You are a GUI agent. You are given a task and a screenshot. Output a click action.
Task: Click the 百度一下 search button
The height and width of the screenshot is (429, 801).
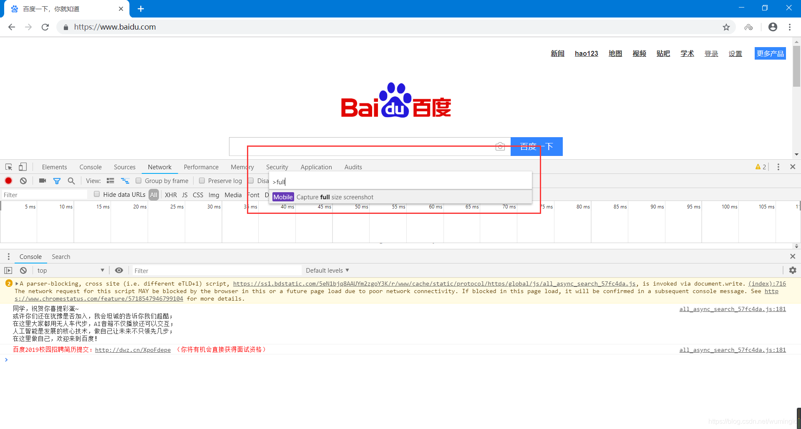[537, 146]
